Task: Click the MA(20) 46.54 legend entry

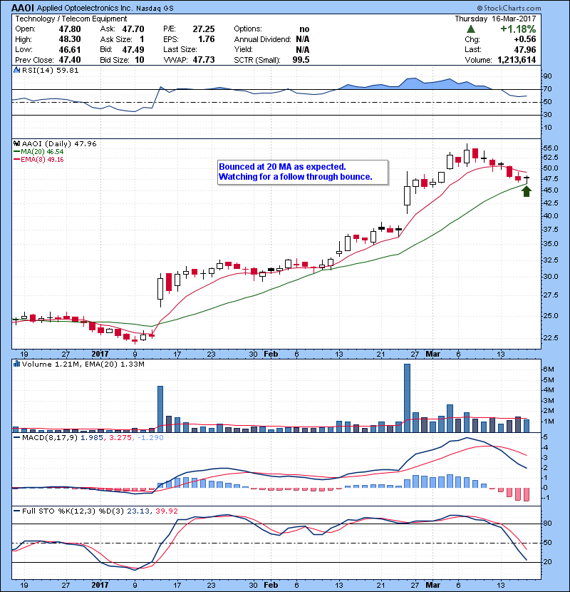Action: coord(38,152)
